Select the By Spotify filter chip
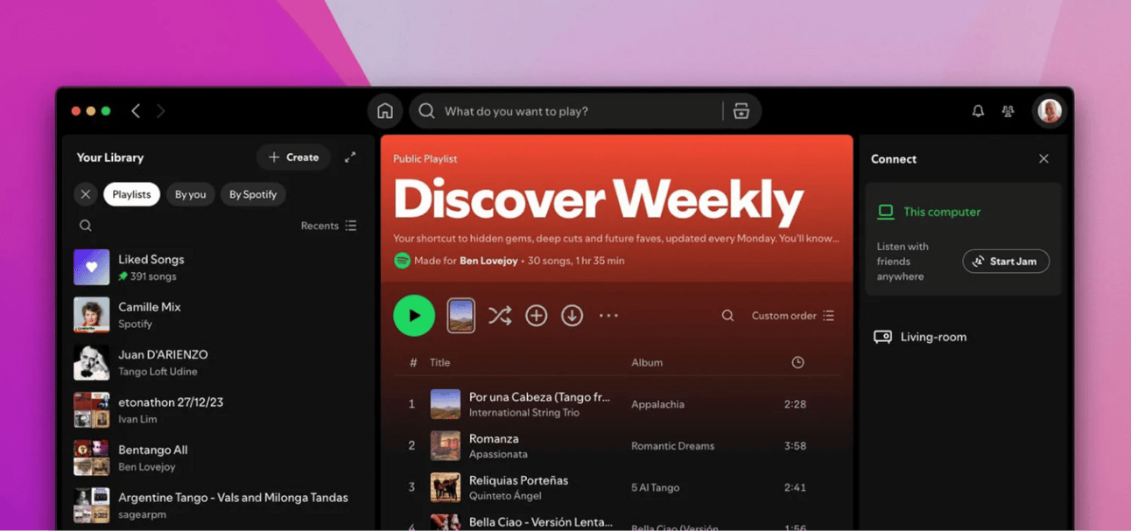The height and width of the screenshot is (531, 1131). point(253,194)
